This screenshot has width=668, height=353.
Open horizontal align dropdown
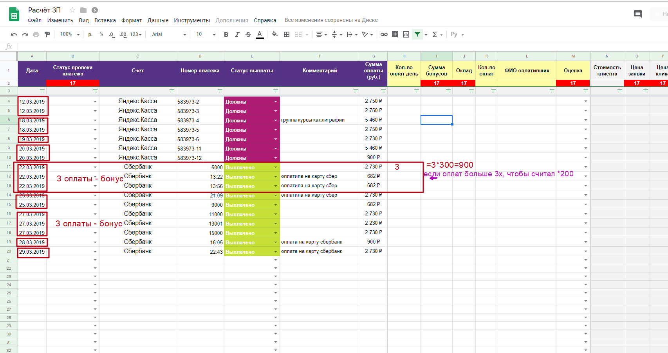[321, 34]
